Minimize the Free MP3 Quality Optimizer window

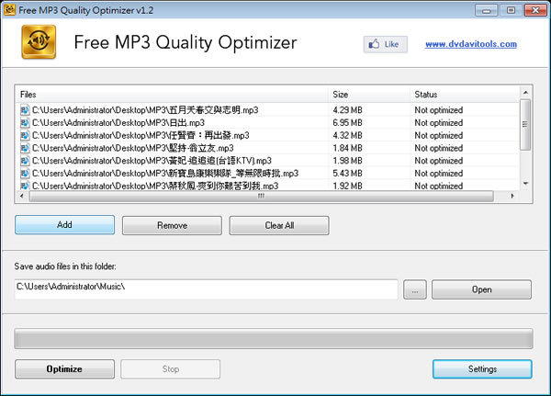click(x=486, y=10)
